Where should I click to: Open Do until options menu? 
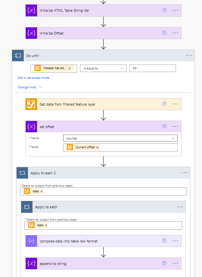189,56
